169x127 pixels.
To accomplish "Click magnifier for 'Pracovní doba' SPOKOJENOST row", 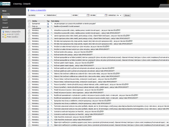I will pos(52,82).
